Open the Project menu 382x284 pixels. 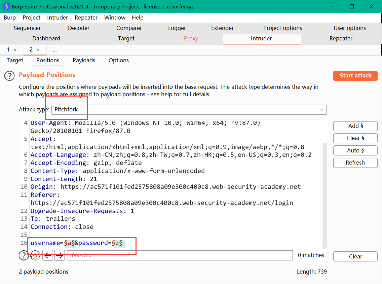click(x=31, y=17)
